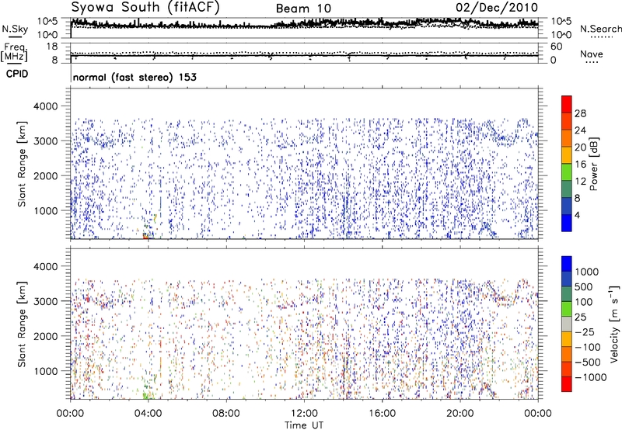Click the "4" Power colorbar label
Screen dimensions: 622x430
578,215
